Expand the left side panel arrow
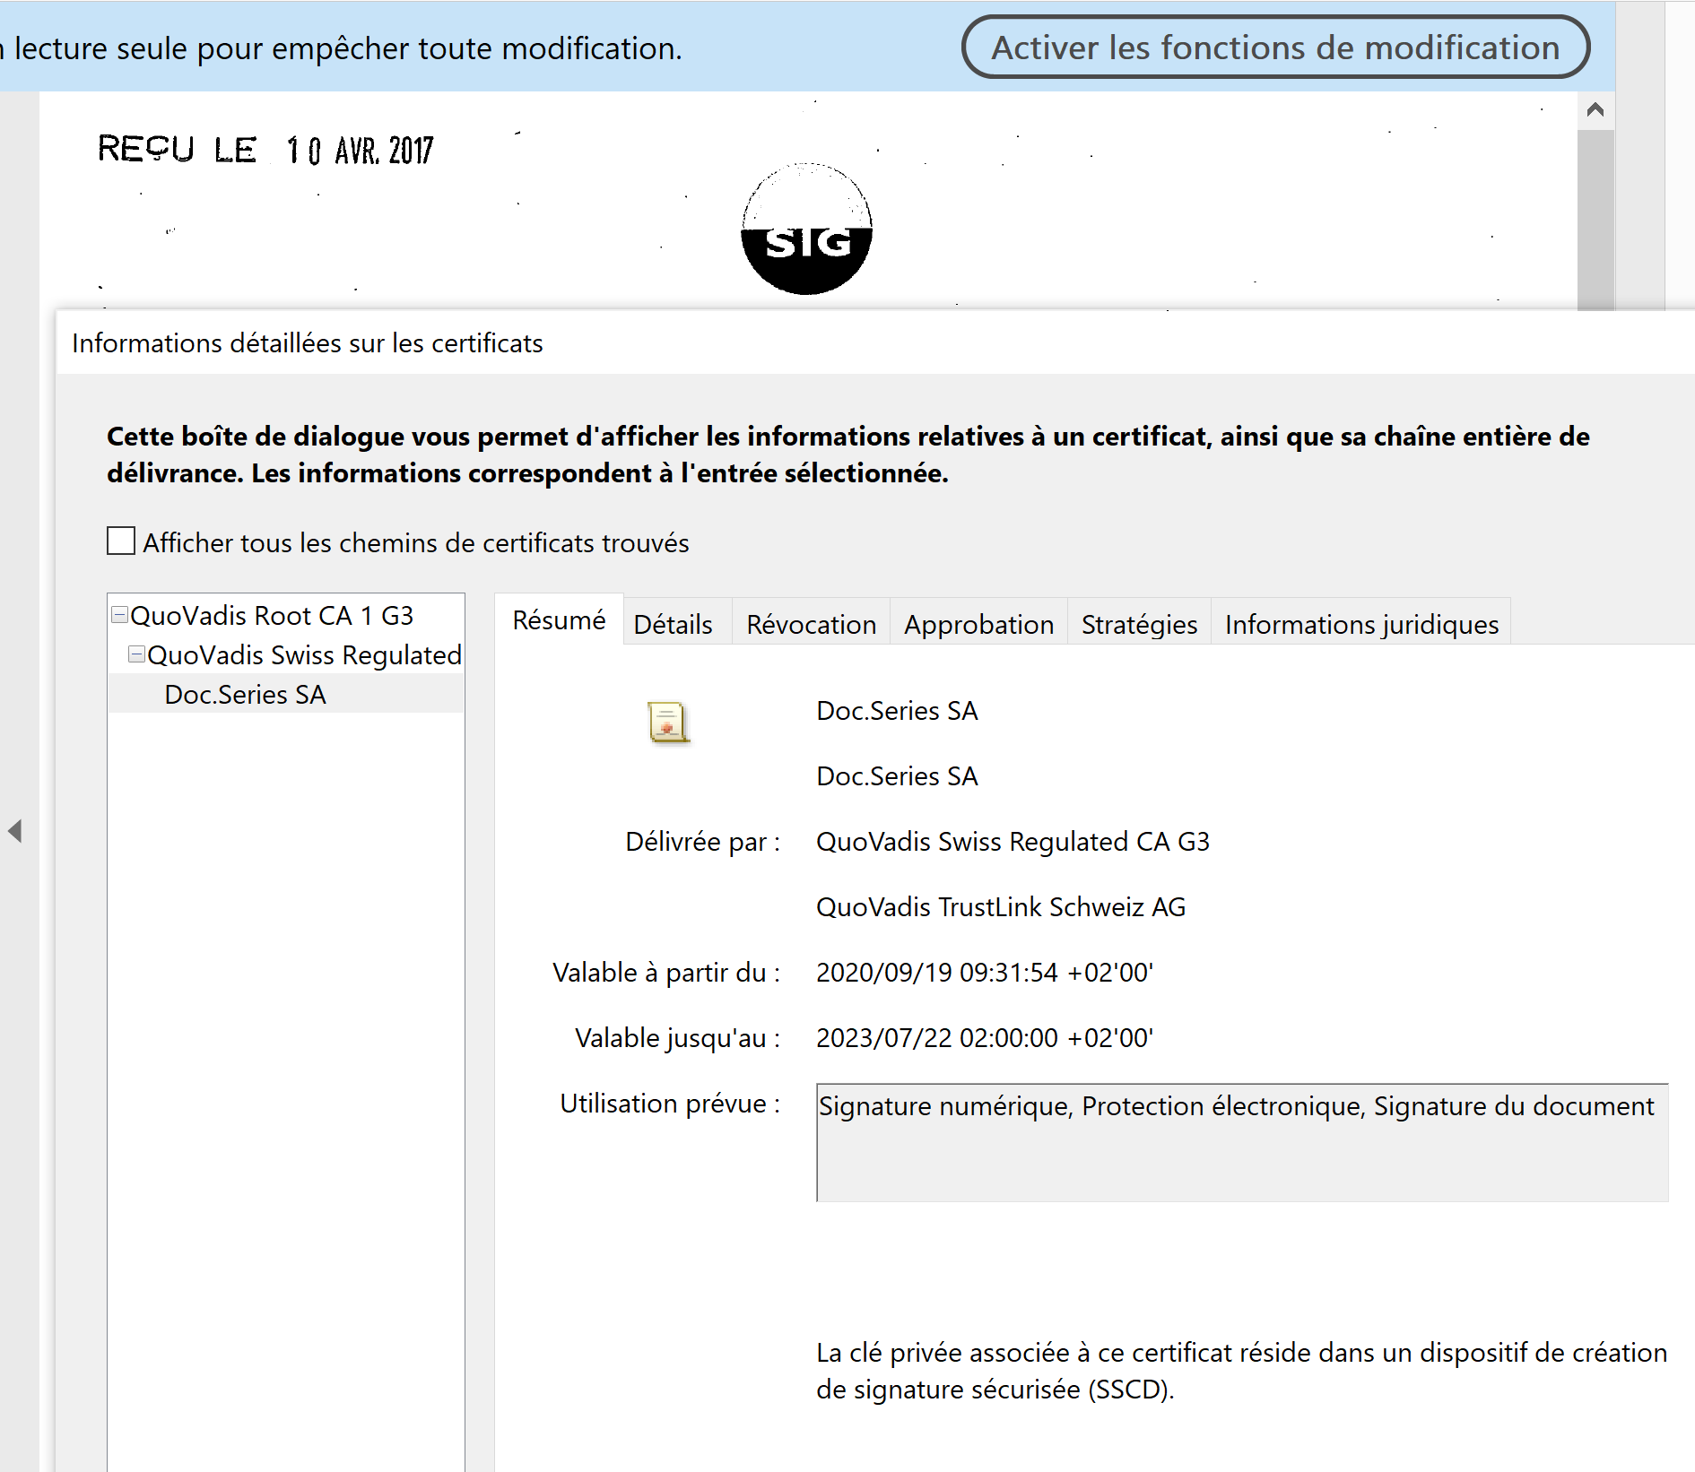Viewport: 1695px width, 1472px height. (x=14, y=830)
